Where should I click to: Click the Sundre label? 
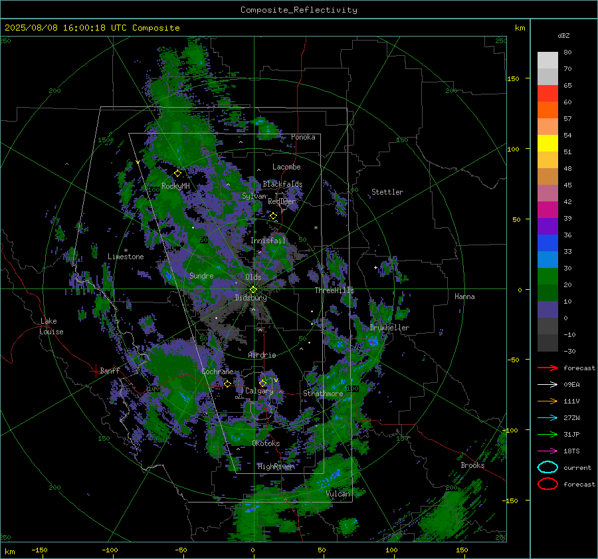tap(201, 276)
